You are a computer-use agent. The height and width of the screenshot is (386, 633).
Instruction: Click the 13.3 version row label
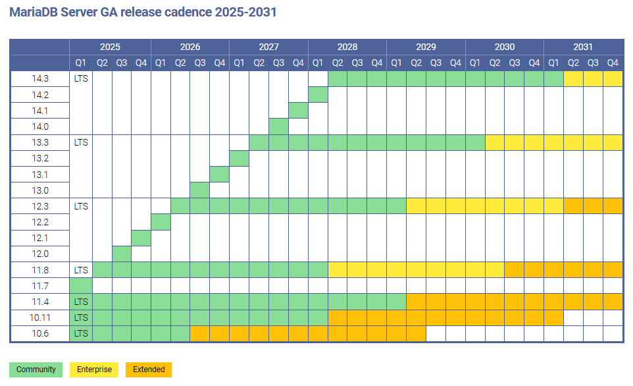click(40, 142)
